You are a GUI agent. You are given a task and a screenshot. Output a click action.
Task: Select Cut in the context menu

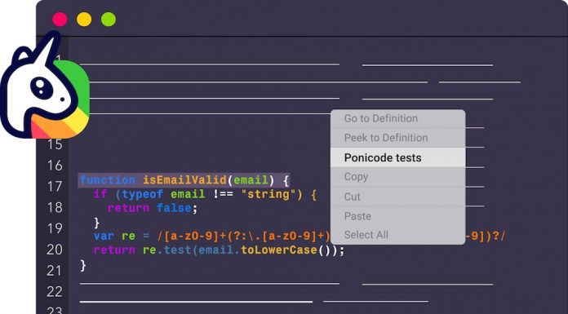[397, 197]
